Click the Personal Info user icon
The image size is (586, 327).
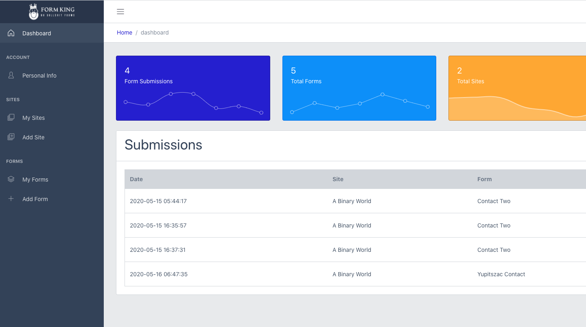pyautogui.click(x=11, y=75)
